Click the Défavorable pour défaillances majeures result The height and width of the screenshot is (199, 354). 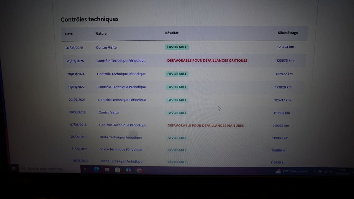tap(206, 126)
